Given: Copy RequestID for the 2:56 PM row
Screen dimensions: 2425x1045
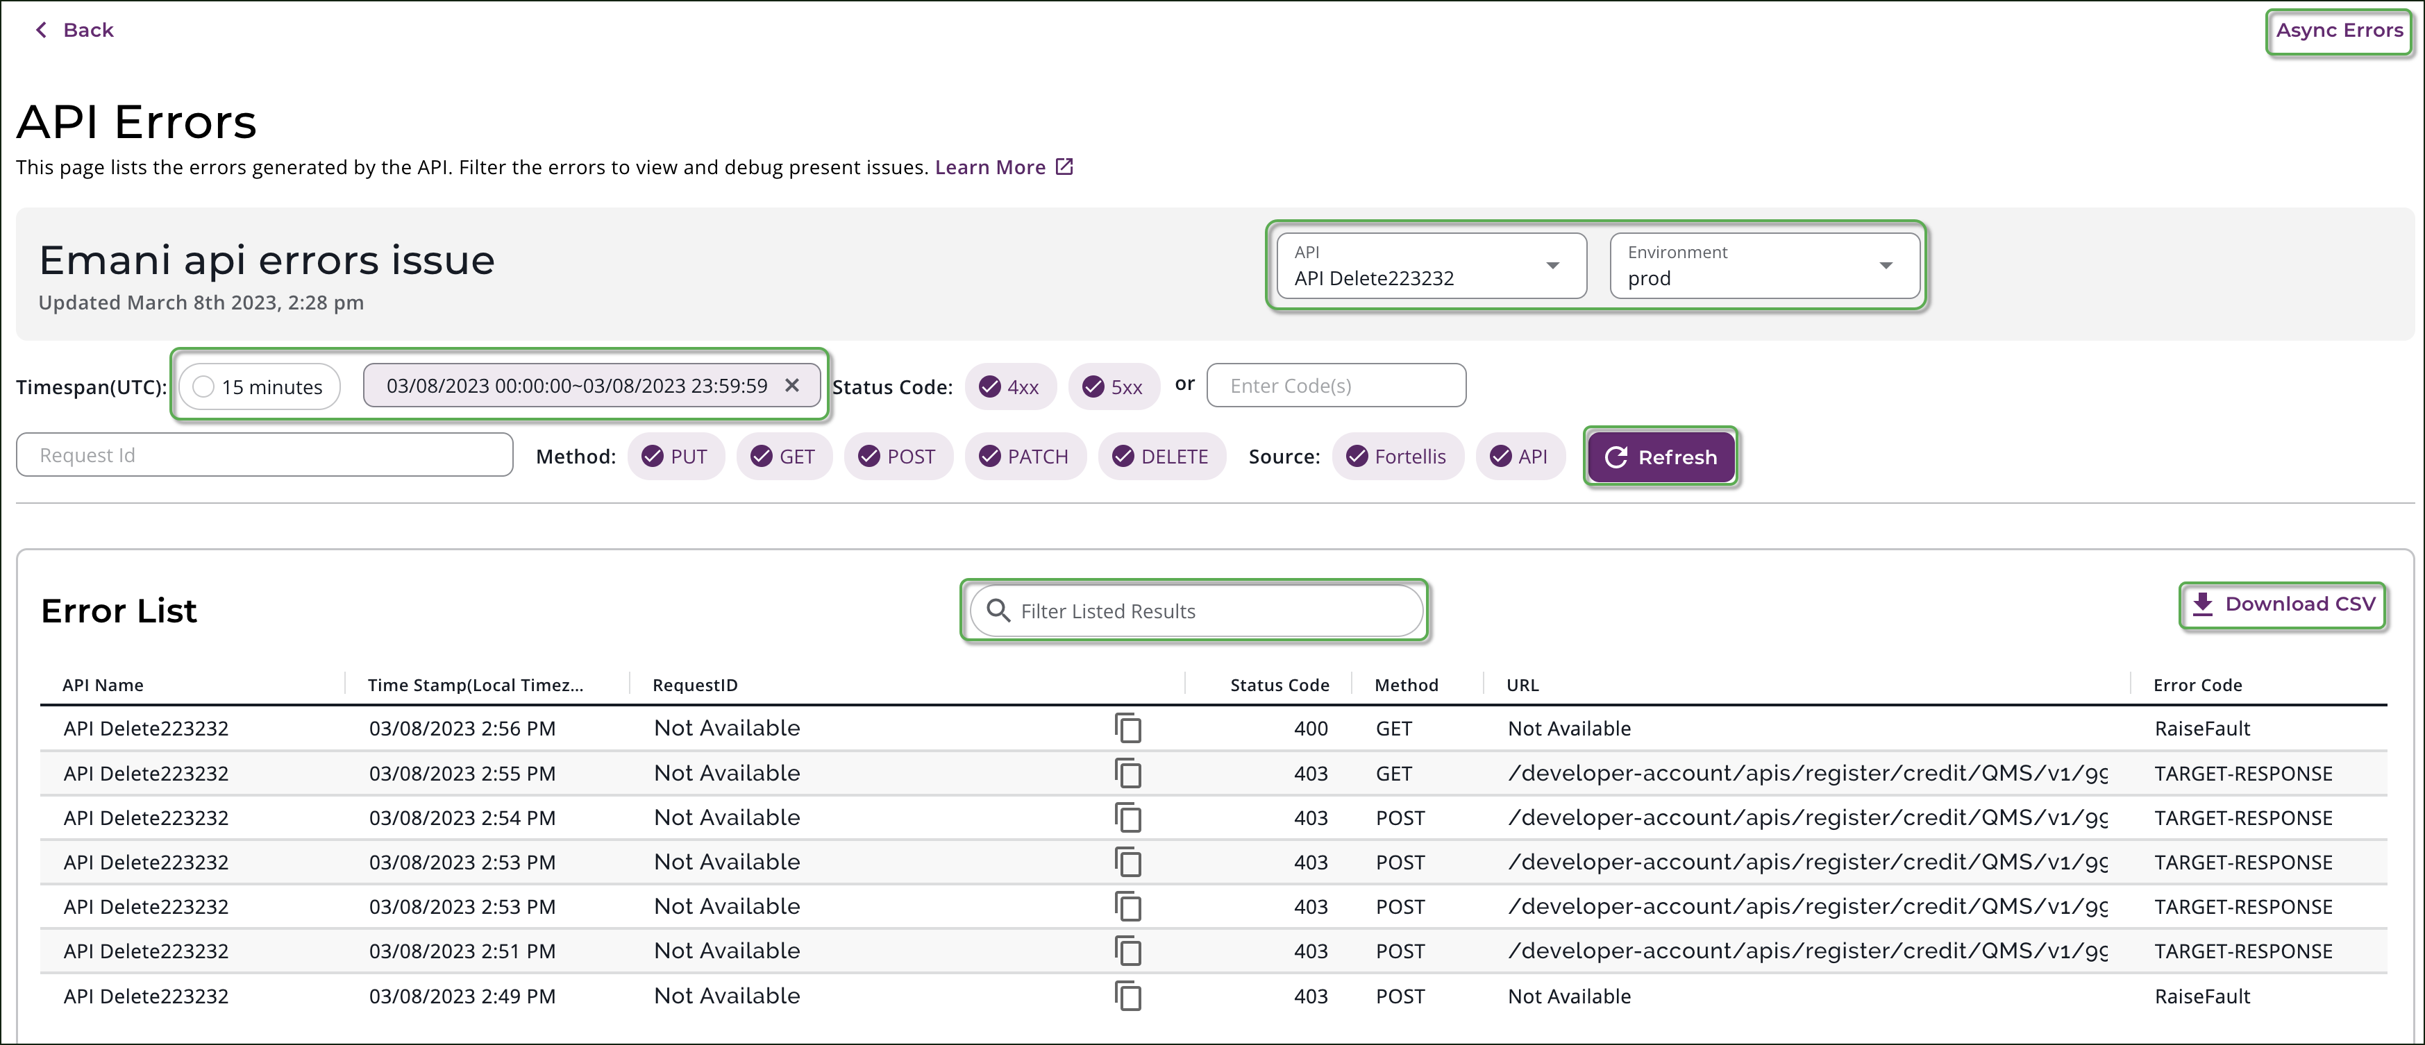Looking at the screenshot, I should coord(1127,728).
